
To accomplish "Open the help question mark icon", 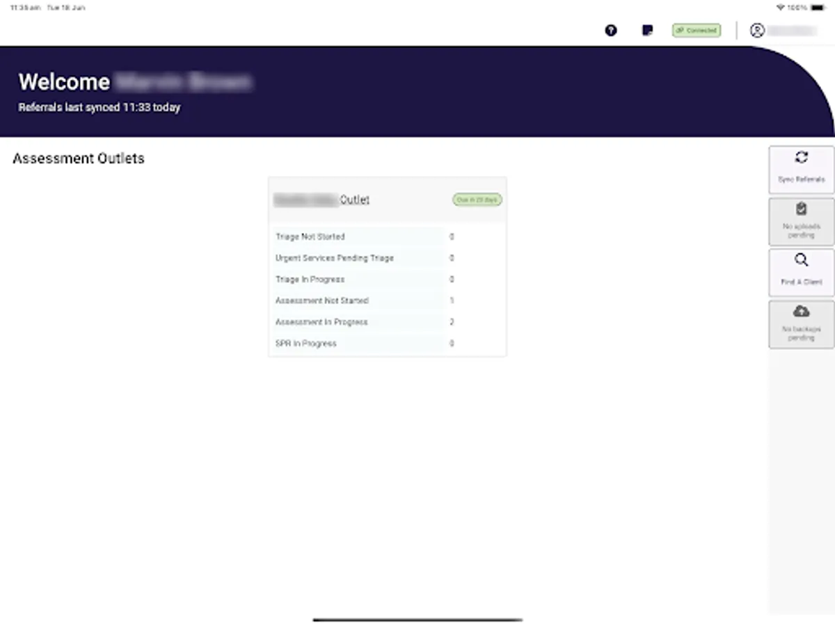I will 610,31.
